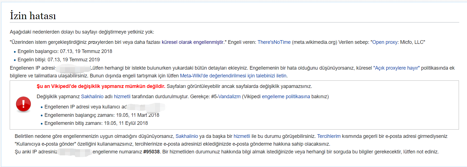467x167 pixels.
Task: Open "Açık proxylere hayır" policy link
Action: point(396,68)
